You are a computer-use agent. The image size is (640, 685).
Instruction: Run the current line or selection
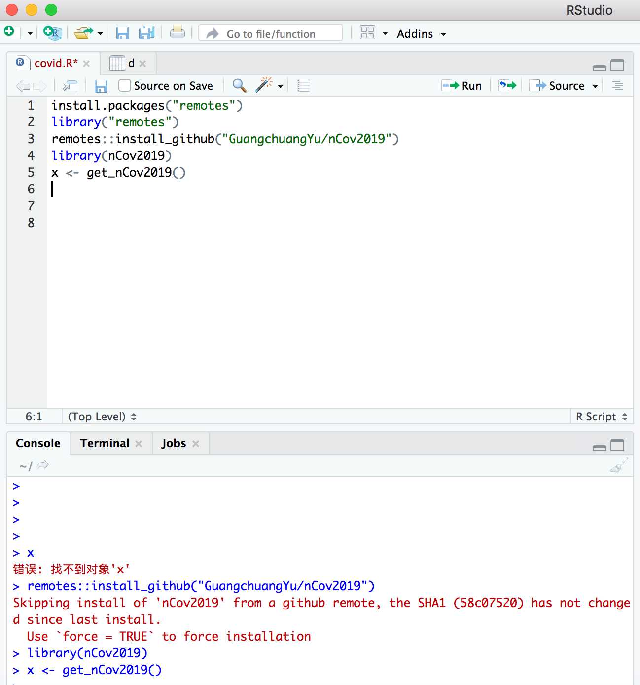click(462, 86)
